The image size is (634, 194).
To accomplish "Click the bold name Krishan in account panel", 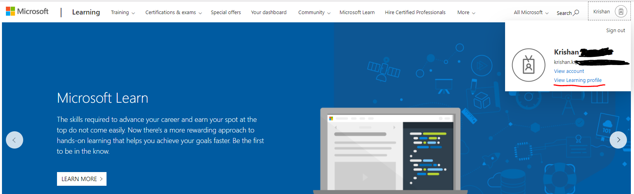I will tap(566, 52).
